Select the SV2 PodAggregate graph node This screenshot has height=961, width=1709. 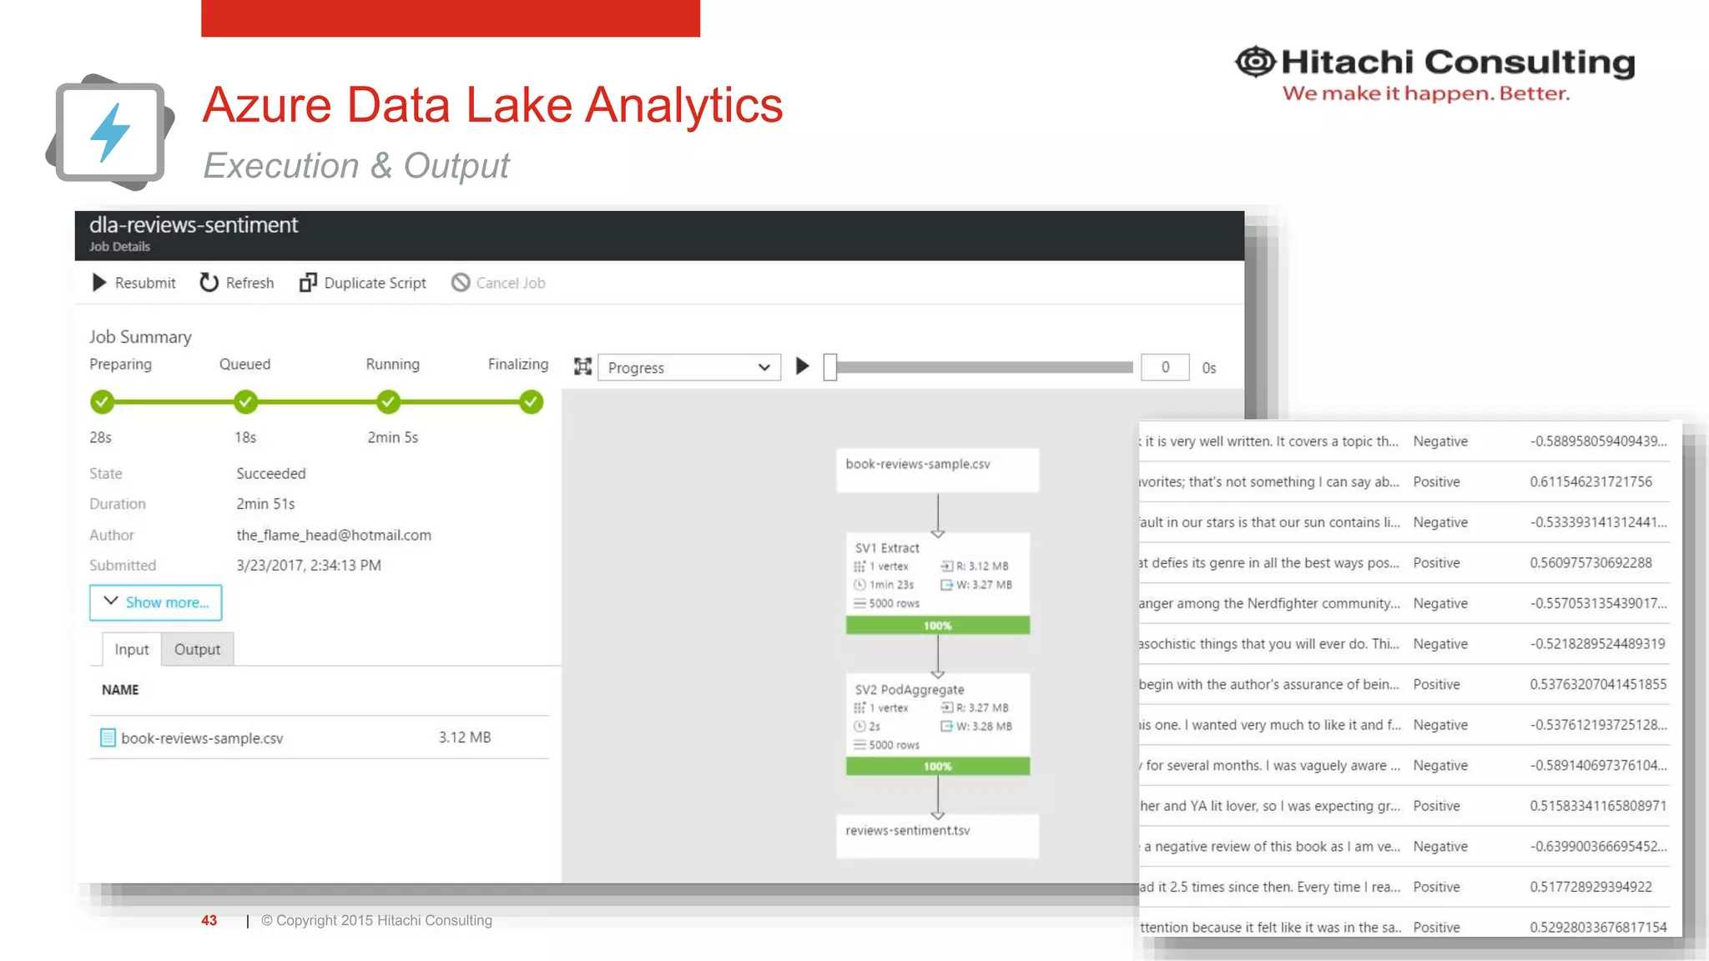click(938, 724)
